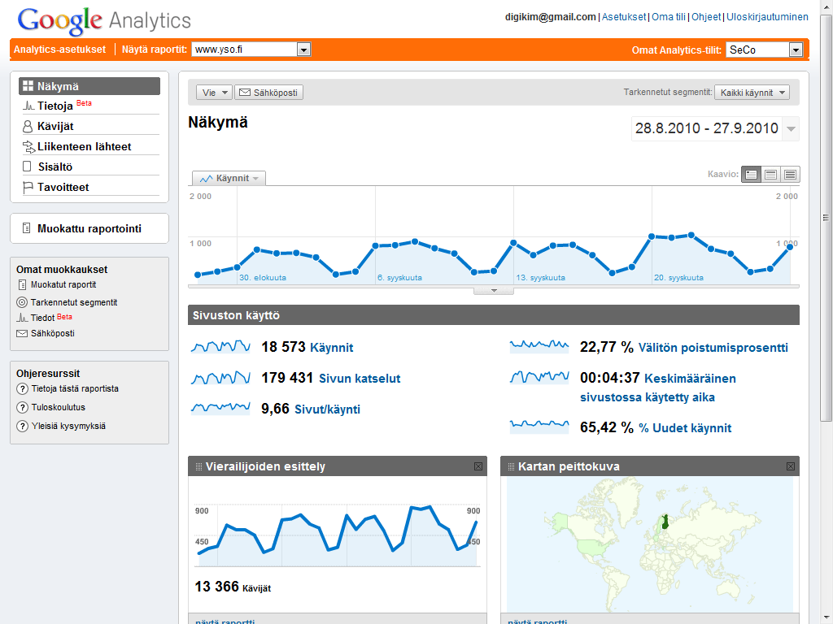This screenshot has width=833, height=624.
Task: Open Tuloskoulutus help link
Action: (x=59, y=408)
